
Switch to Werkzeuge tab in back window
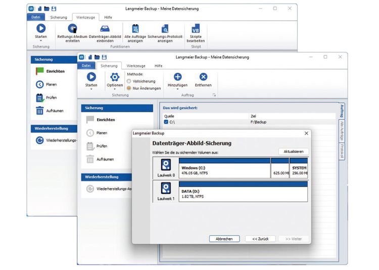coord(85,17)
